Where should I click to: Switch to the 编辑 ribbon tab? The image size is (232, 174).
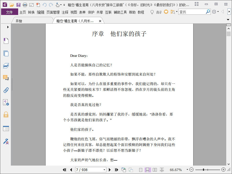(x=40, y=12)
